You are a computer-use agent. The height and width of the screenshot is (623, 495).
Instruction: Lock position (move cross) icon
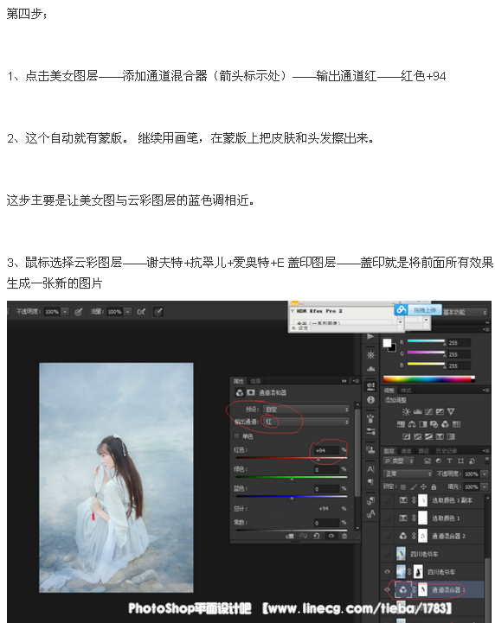423,486
